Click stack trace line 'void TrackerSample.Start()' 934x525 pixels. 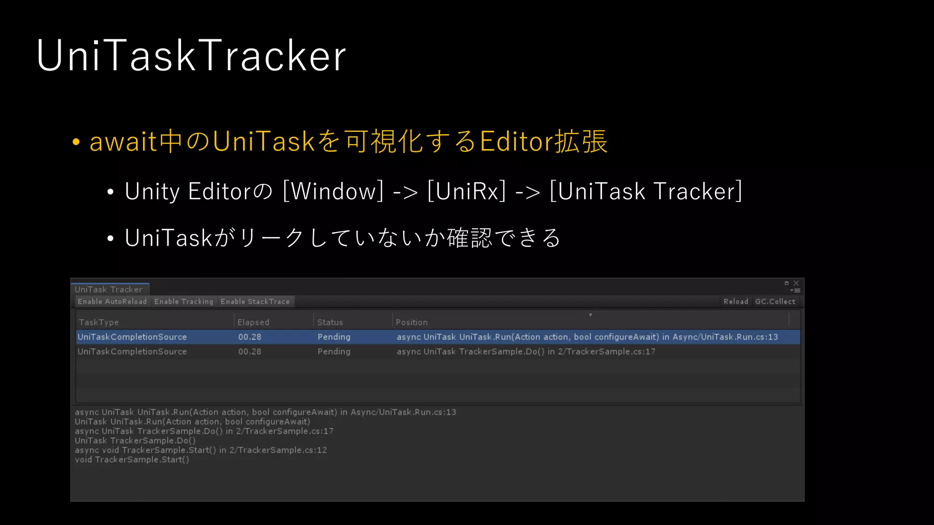pyautogui.click(x=132, y=459)
